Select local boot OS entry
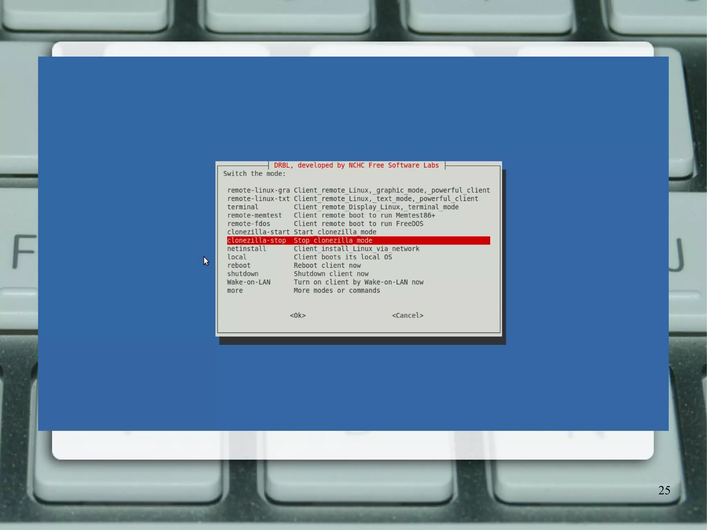The image size is (707, 530). tap(237, 257)
